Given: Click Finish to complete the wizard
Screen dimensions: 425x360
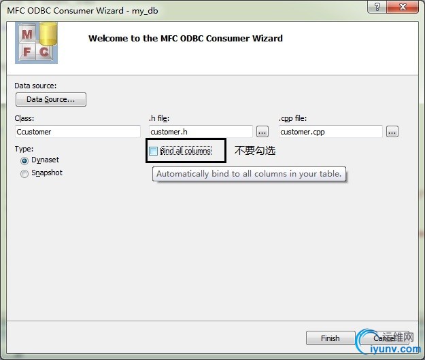Looking at the screenshot, I should pyautogui.click(x=330, y=338).
